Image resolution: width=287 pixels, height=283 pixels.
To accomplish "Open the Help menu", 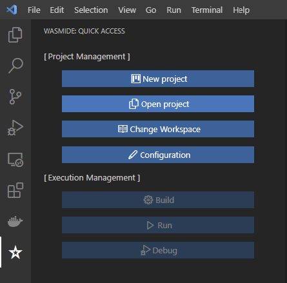I will (241, 10).
